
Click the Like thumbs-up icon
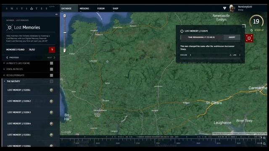(230, 55)
